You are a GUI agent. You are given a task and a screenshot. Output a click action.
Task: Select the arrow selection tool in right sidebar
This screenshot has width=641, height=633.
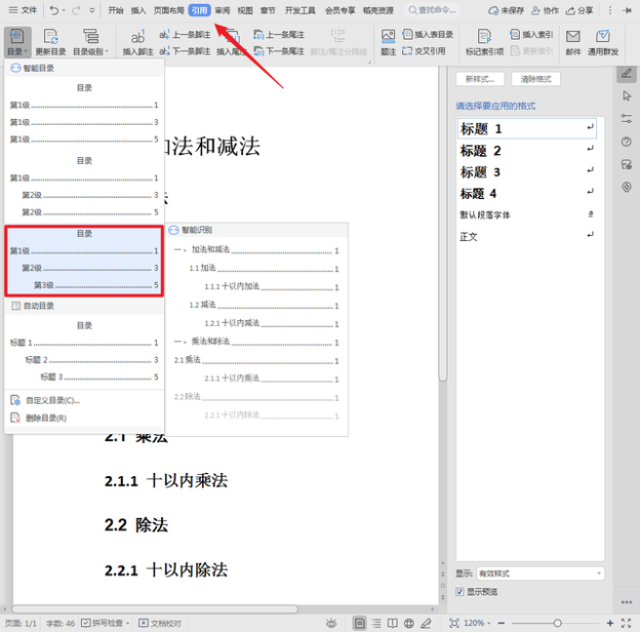(626, 96)
